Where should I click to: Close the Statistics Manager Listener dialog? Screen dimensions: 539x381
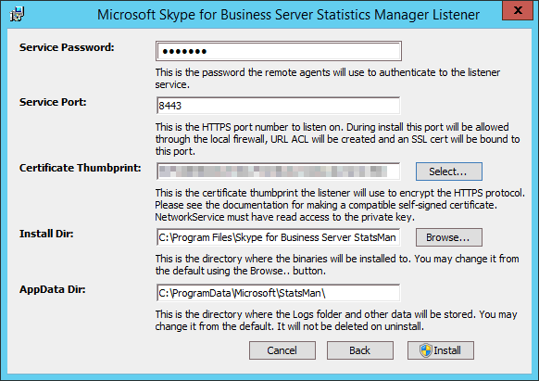(518, 10)
